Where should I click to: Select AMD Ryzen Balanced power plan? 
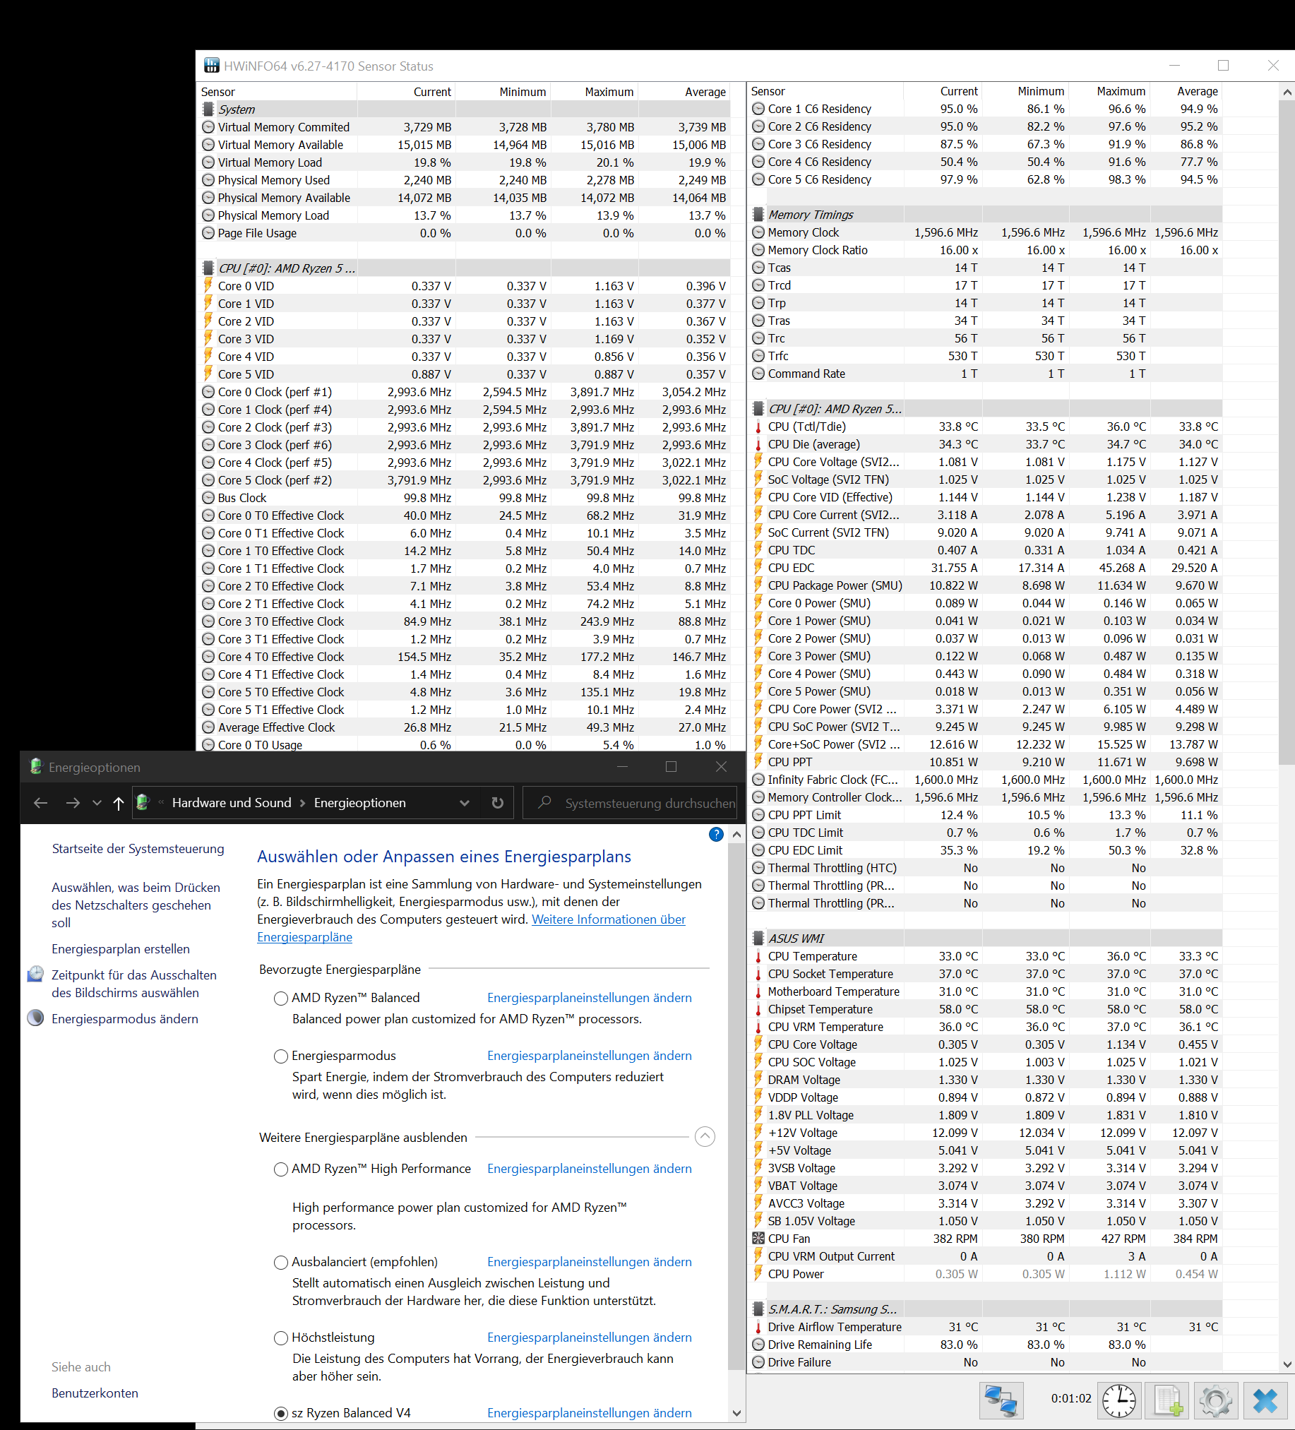coord(281,998)
